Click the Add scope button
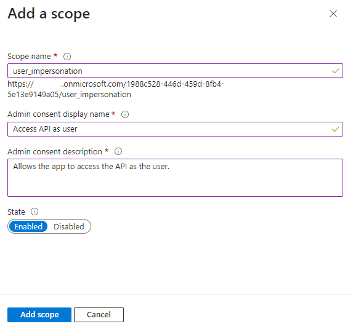353x329 pixels. [39, 315]
